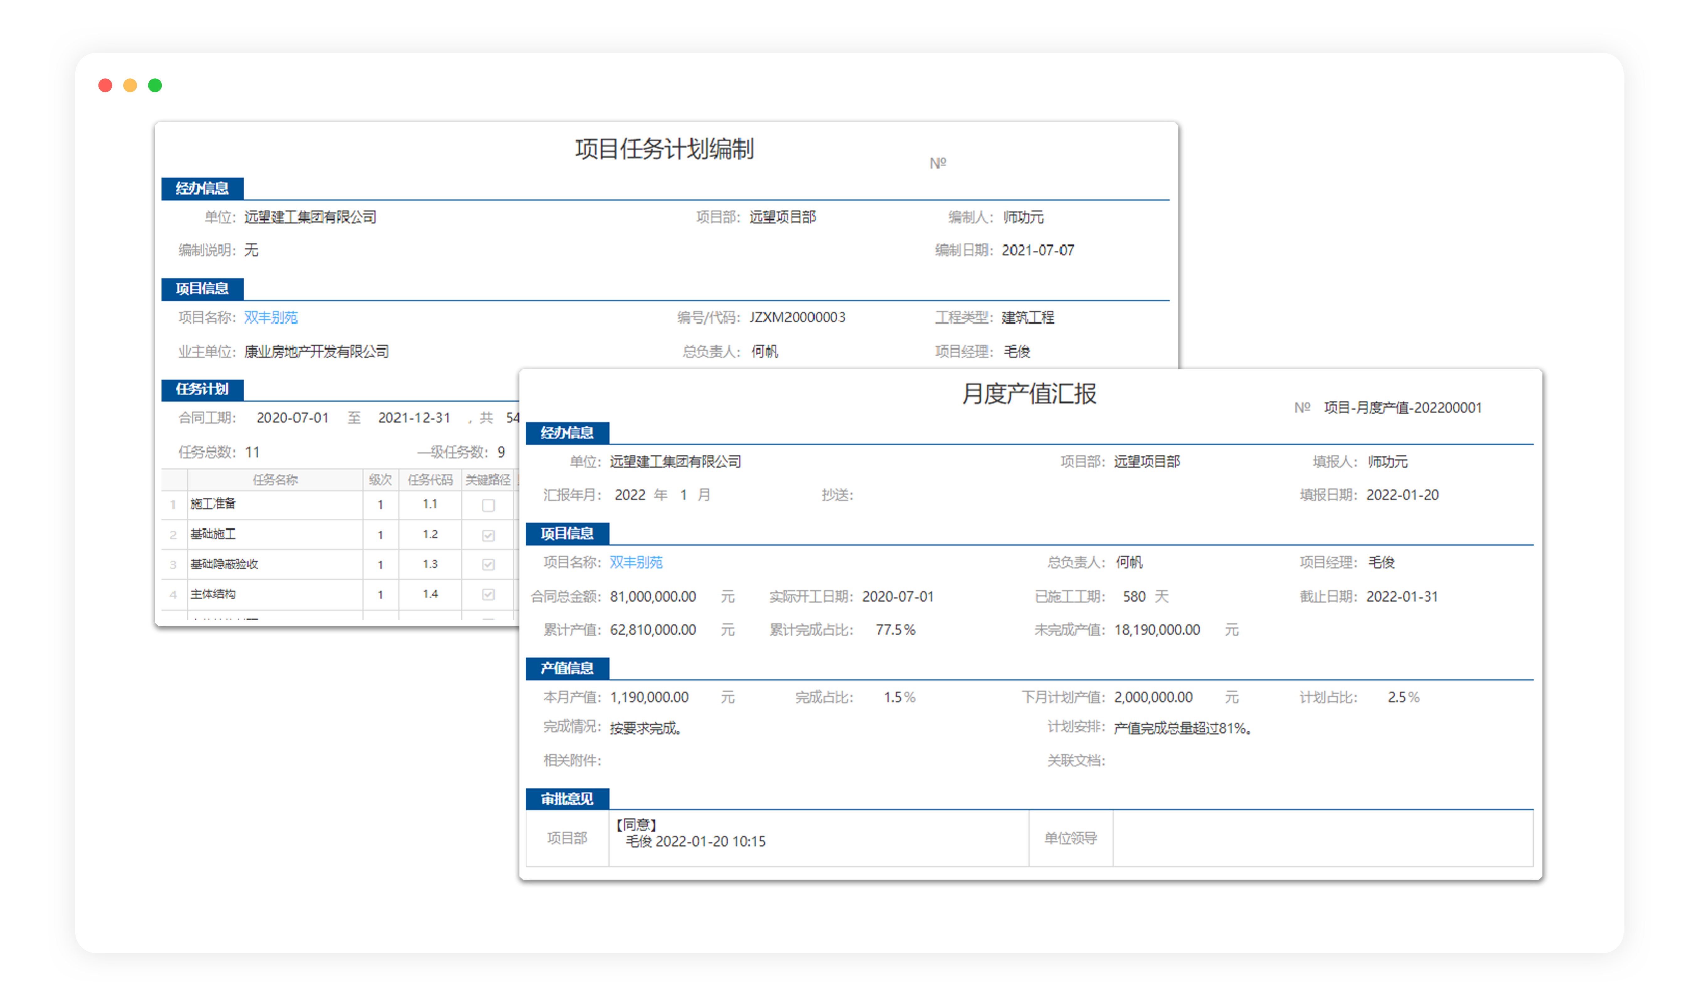
Task: Click the red close dot of the window
Action: [x=105, y=85]
